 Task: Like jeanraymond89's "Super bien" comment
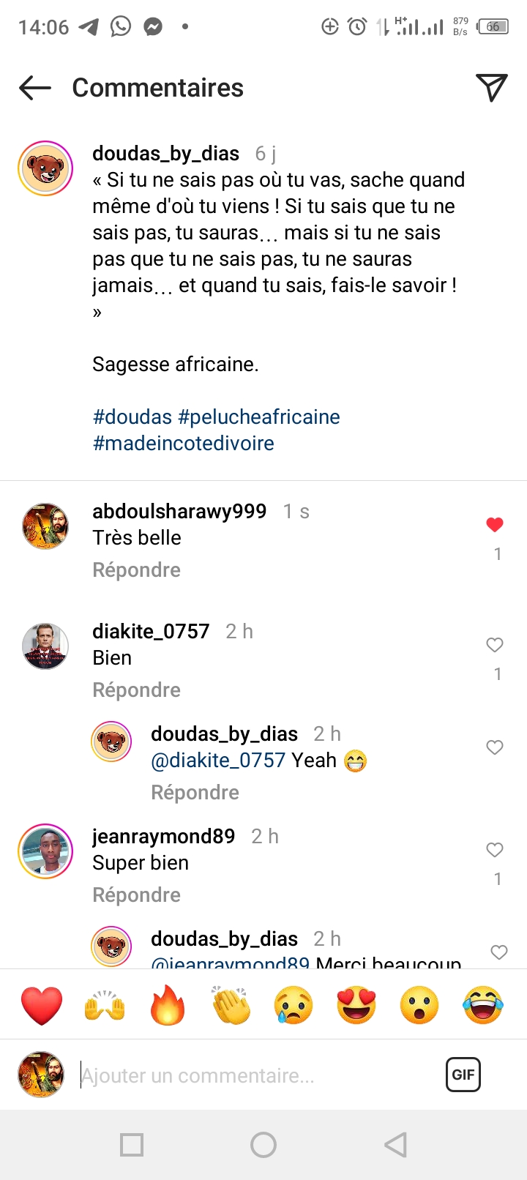tap(495, 849)
